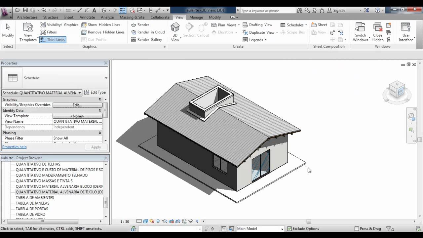Select TABELA DE JANELAS in Project Browser
This screenshot has height=238, width=423.
32,203
